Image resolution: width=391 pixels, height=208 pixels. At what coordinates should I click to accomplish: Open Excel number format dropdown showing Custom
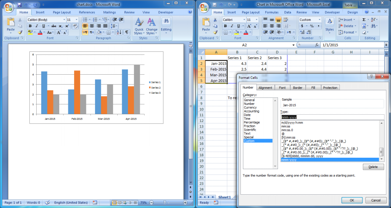[320, 20]
